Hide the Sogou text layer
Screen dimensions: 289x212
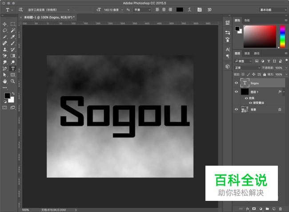(236, 83)
